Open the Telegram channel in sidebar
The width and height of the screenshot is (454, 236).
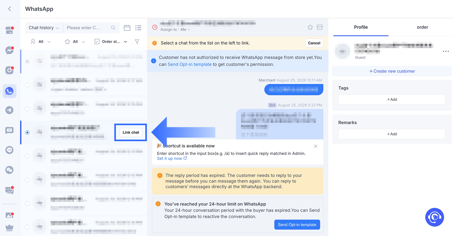9,110
